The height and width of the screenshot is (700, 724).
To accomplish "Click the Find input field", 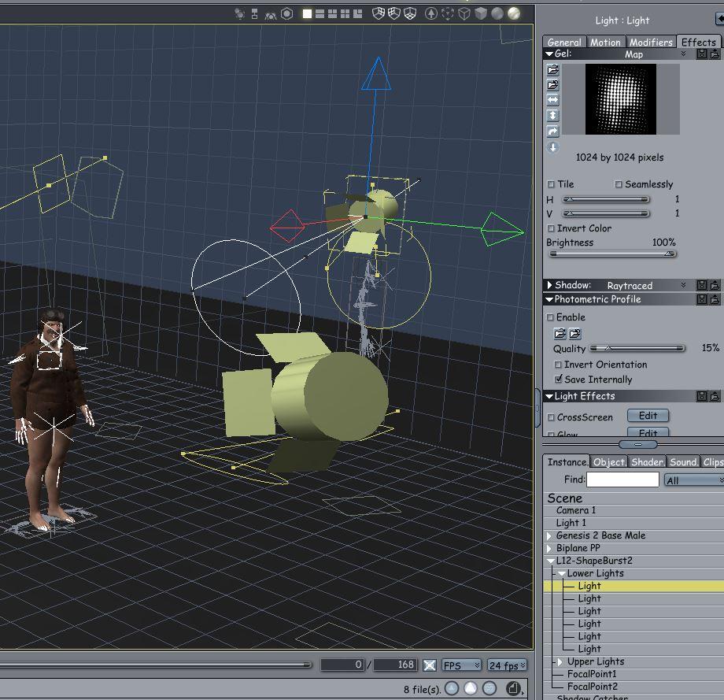I will [622, 480].
